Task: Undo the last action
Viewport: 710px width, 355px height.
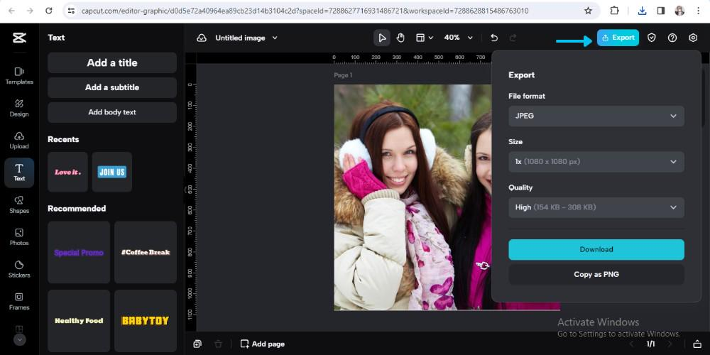Action: [494, 38]
